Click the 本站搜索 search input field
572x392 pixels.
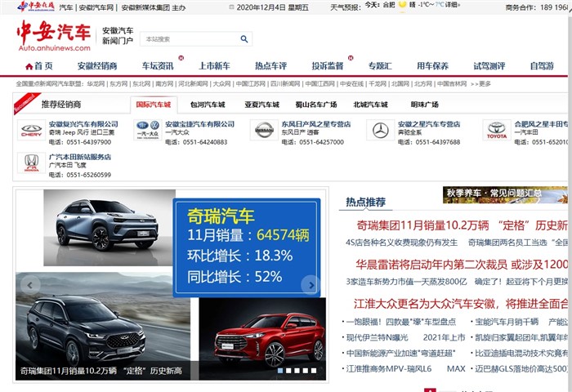click(190, 39)
